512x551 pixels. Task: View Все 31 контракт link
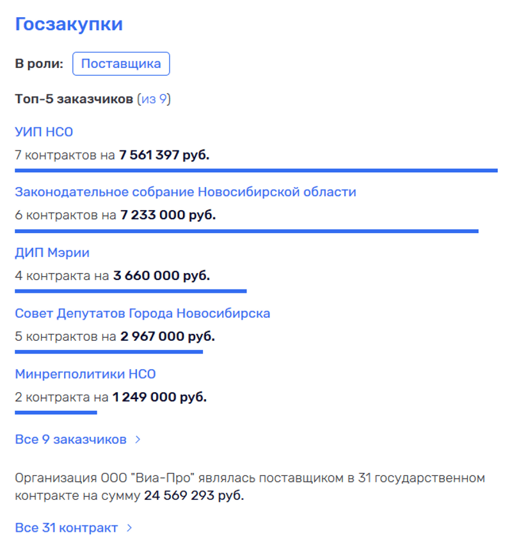point(67,528)
